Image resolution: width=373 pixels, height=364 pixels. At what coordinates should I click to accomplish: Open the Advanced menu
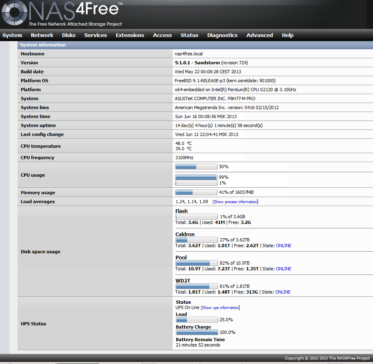[260, 35]
